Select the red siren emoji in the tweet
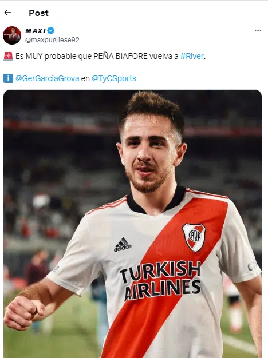The height and width of the screenshot is (358, 268). pos(8,57)
